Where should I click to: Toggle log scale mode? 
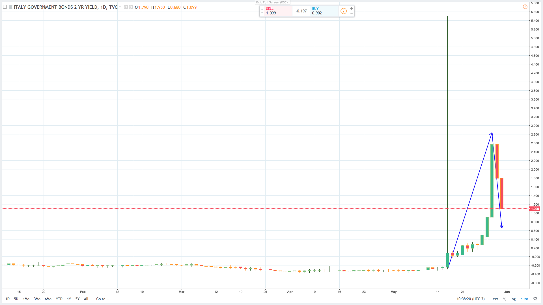coord(513,299)
